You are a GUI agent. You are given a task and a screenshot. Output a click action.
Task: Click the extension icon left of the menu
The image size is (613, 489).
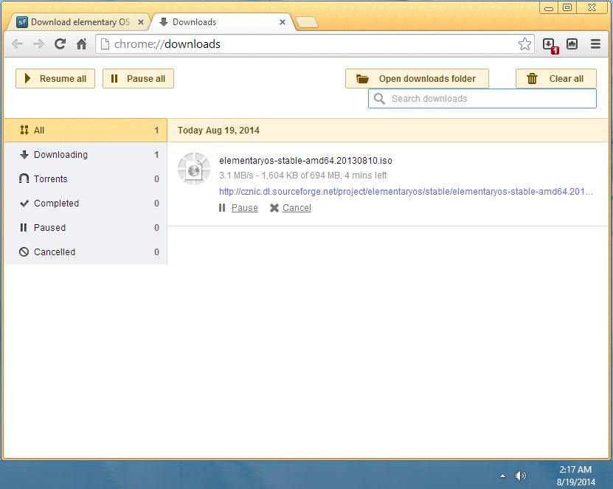click(572, 44)
